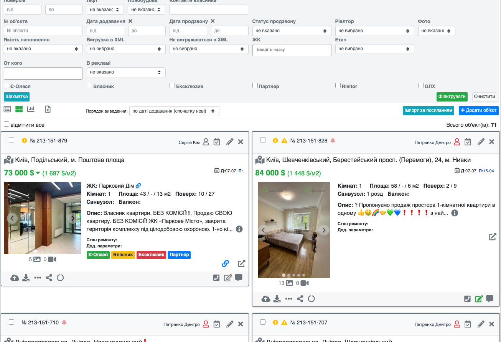Image resolution: width=501 pixels, height=342 pixels.
Task: Refresh listing 213-151-879 with circle icon
Action: point(60,278)
